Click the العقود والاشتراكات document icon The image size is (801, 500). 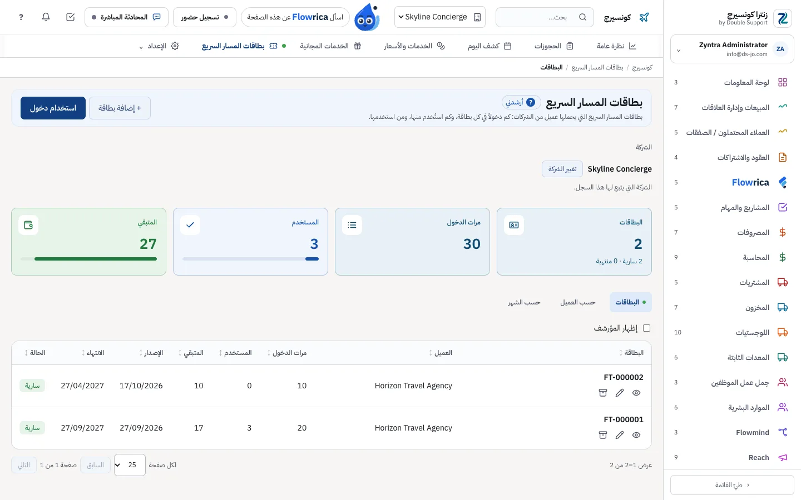point(783,157)
